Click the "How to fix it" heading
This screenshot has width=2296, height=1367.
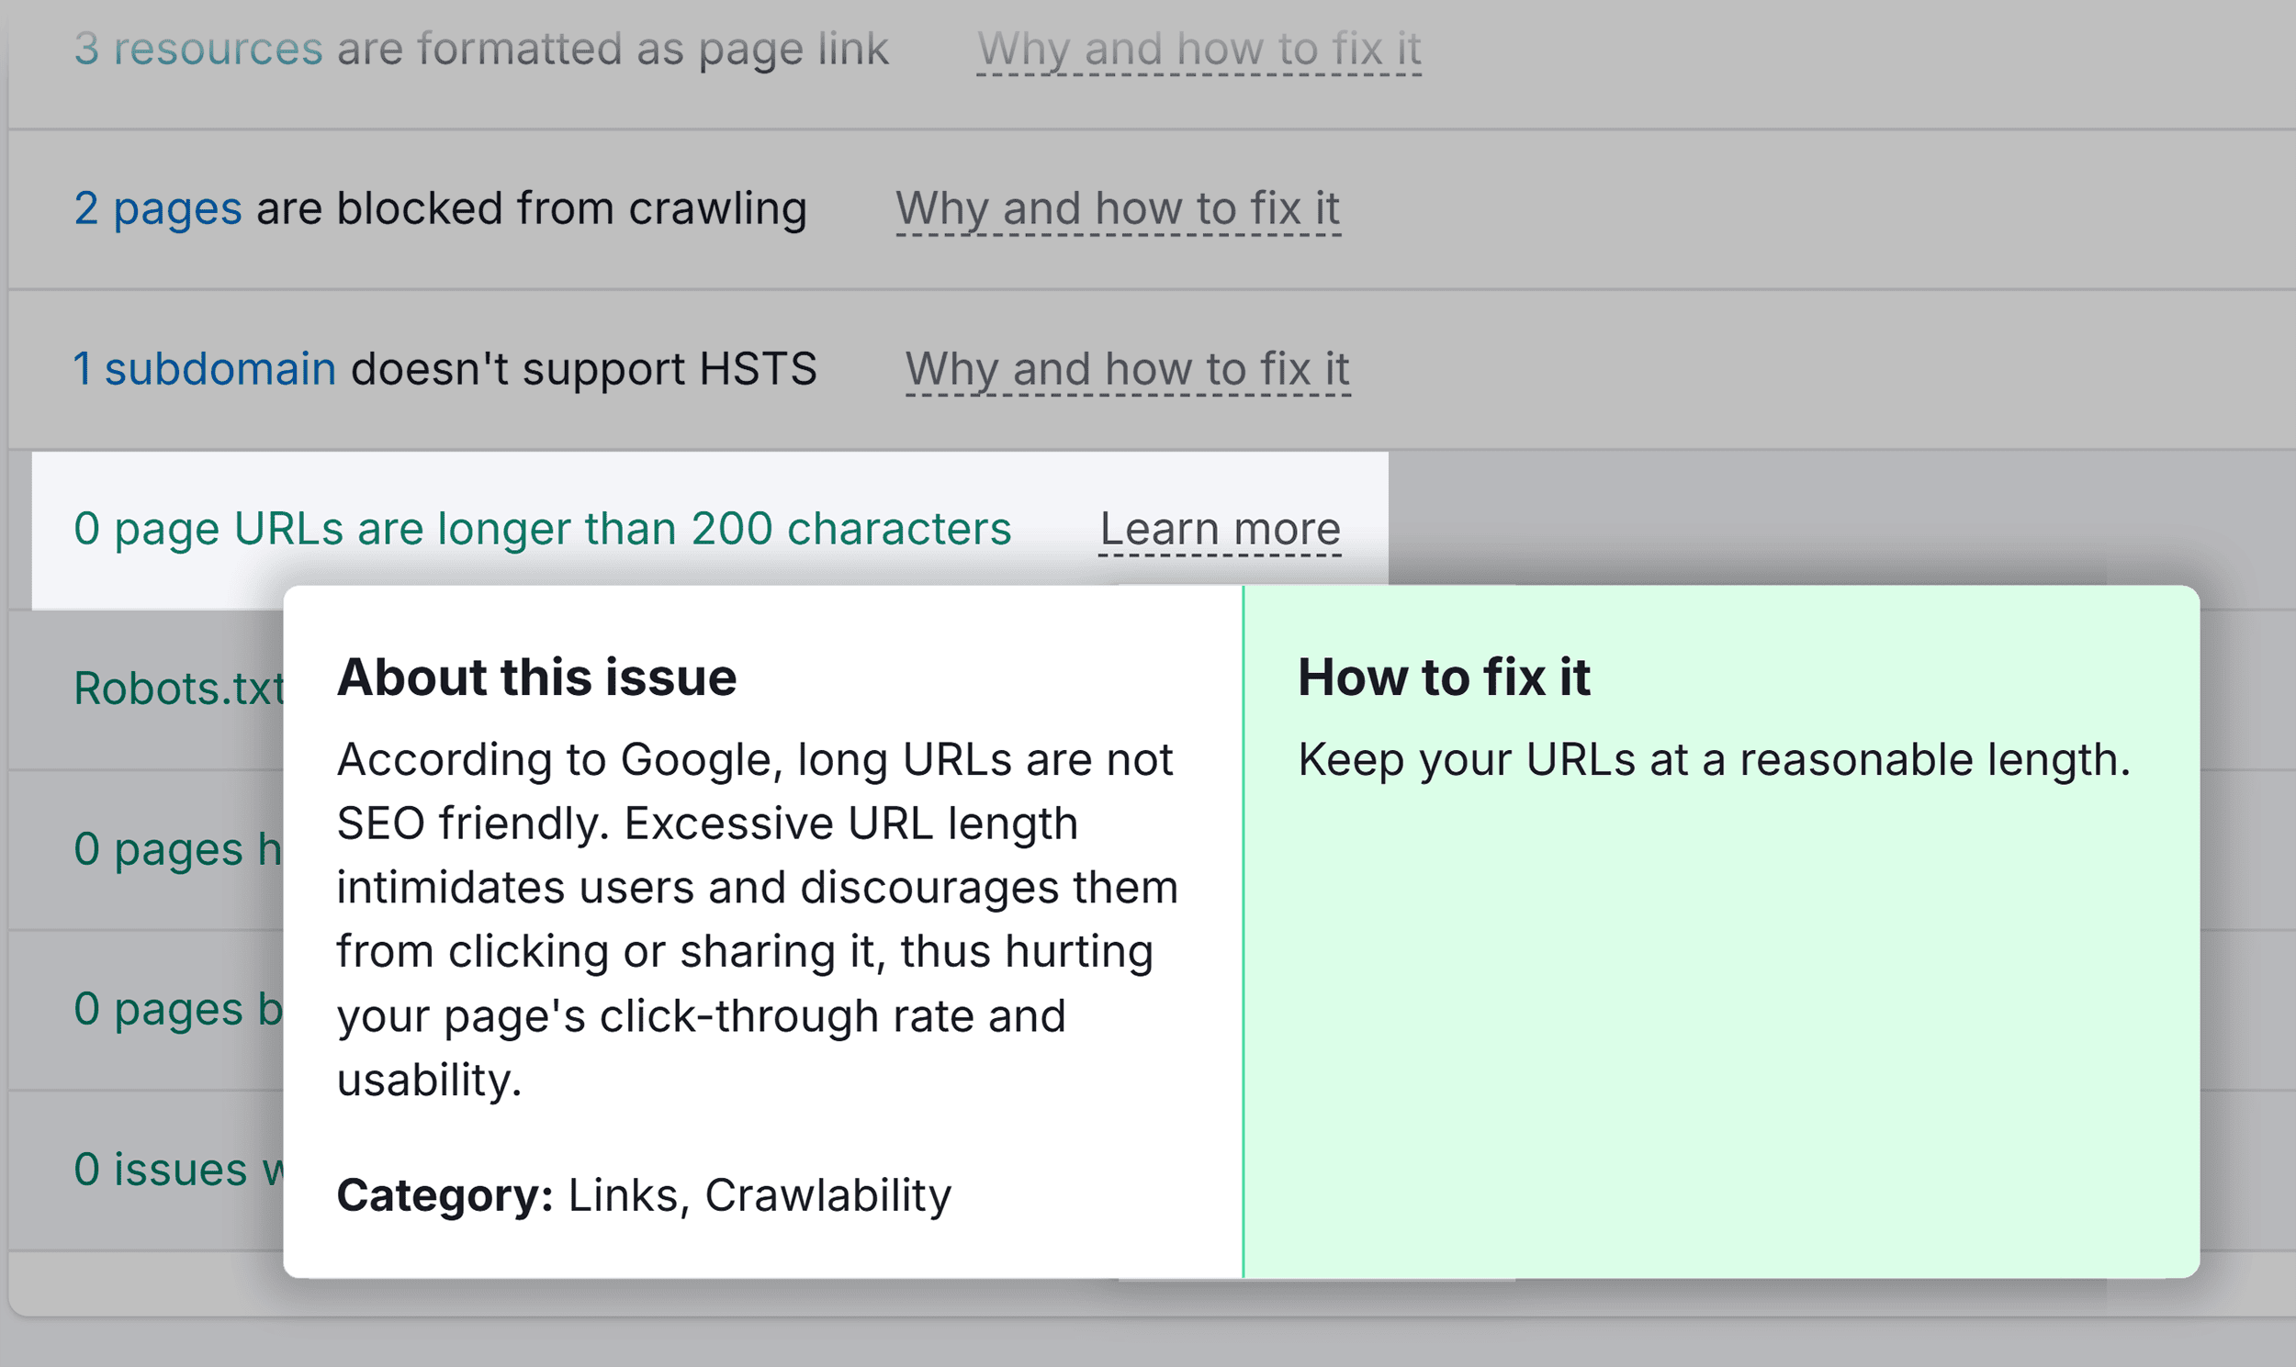tap(1444, 677)
